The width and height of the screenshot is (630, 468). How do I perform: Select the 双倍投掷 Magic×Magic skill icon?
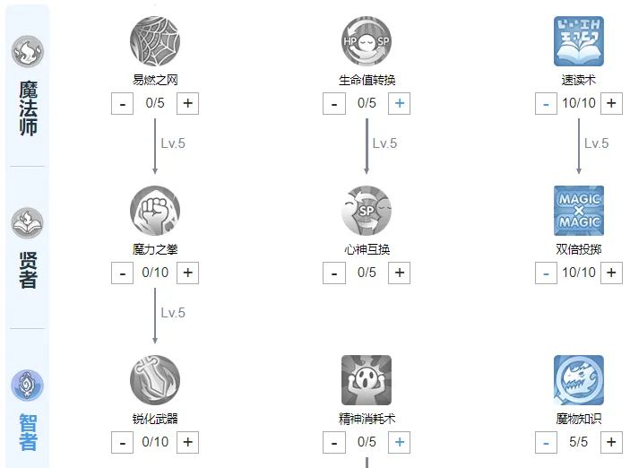pyautogui.click(x=578, y=211)
